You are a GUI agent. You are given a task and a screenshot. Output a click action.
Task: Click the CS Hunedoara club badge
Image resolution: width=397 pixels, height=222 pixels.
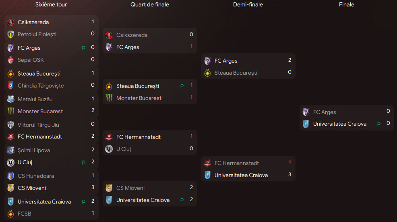coord(10,176)
